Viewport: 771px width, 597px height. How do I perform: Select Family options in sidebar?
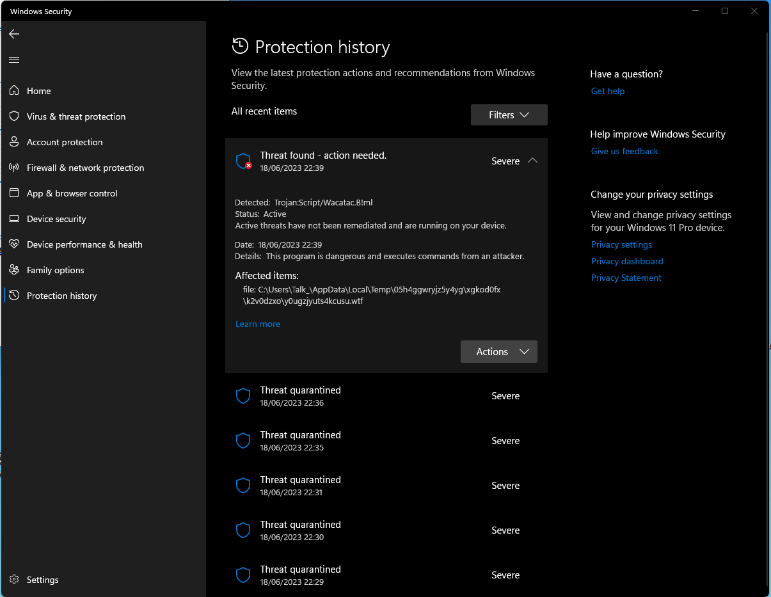pyautogui.click(x=55, y=270)
